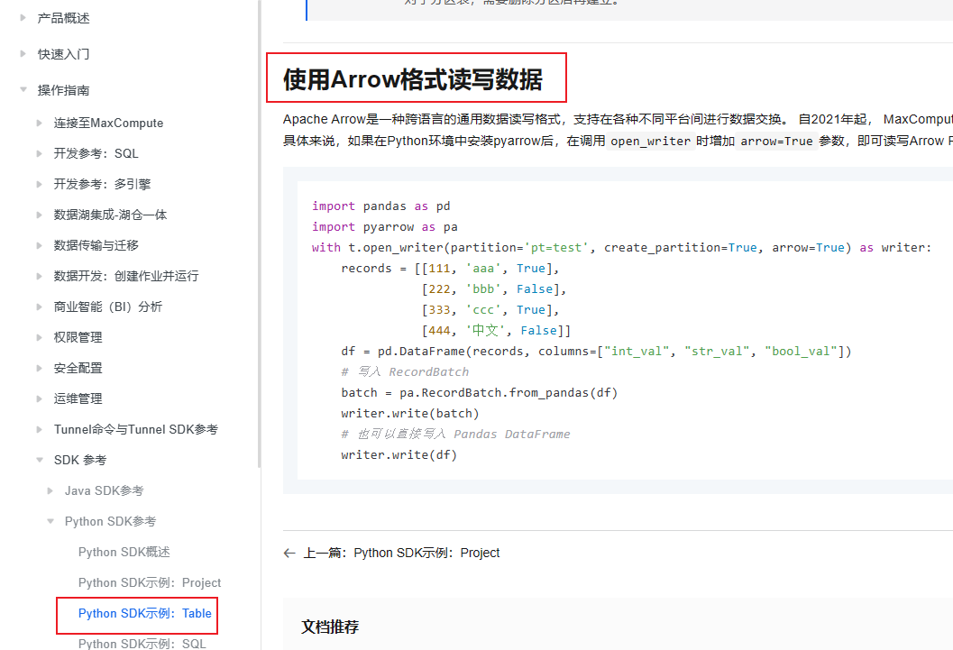Open Python SDK示例：Project sidebar link
Screen dimensions: 953x650
pyautogui.click(x=150, y=582)
